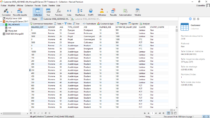Open the Modèle tool
Screen dimensions: 210x118
pos(138,12)
